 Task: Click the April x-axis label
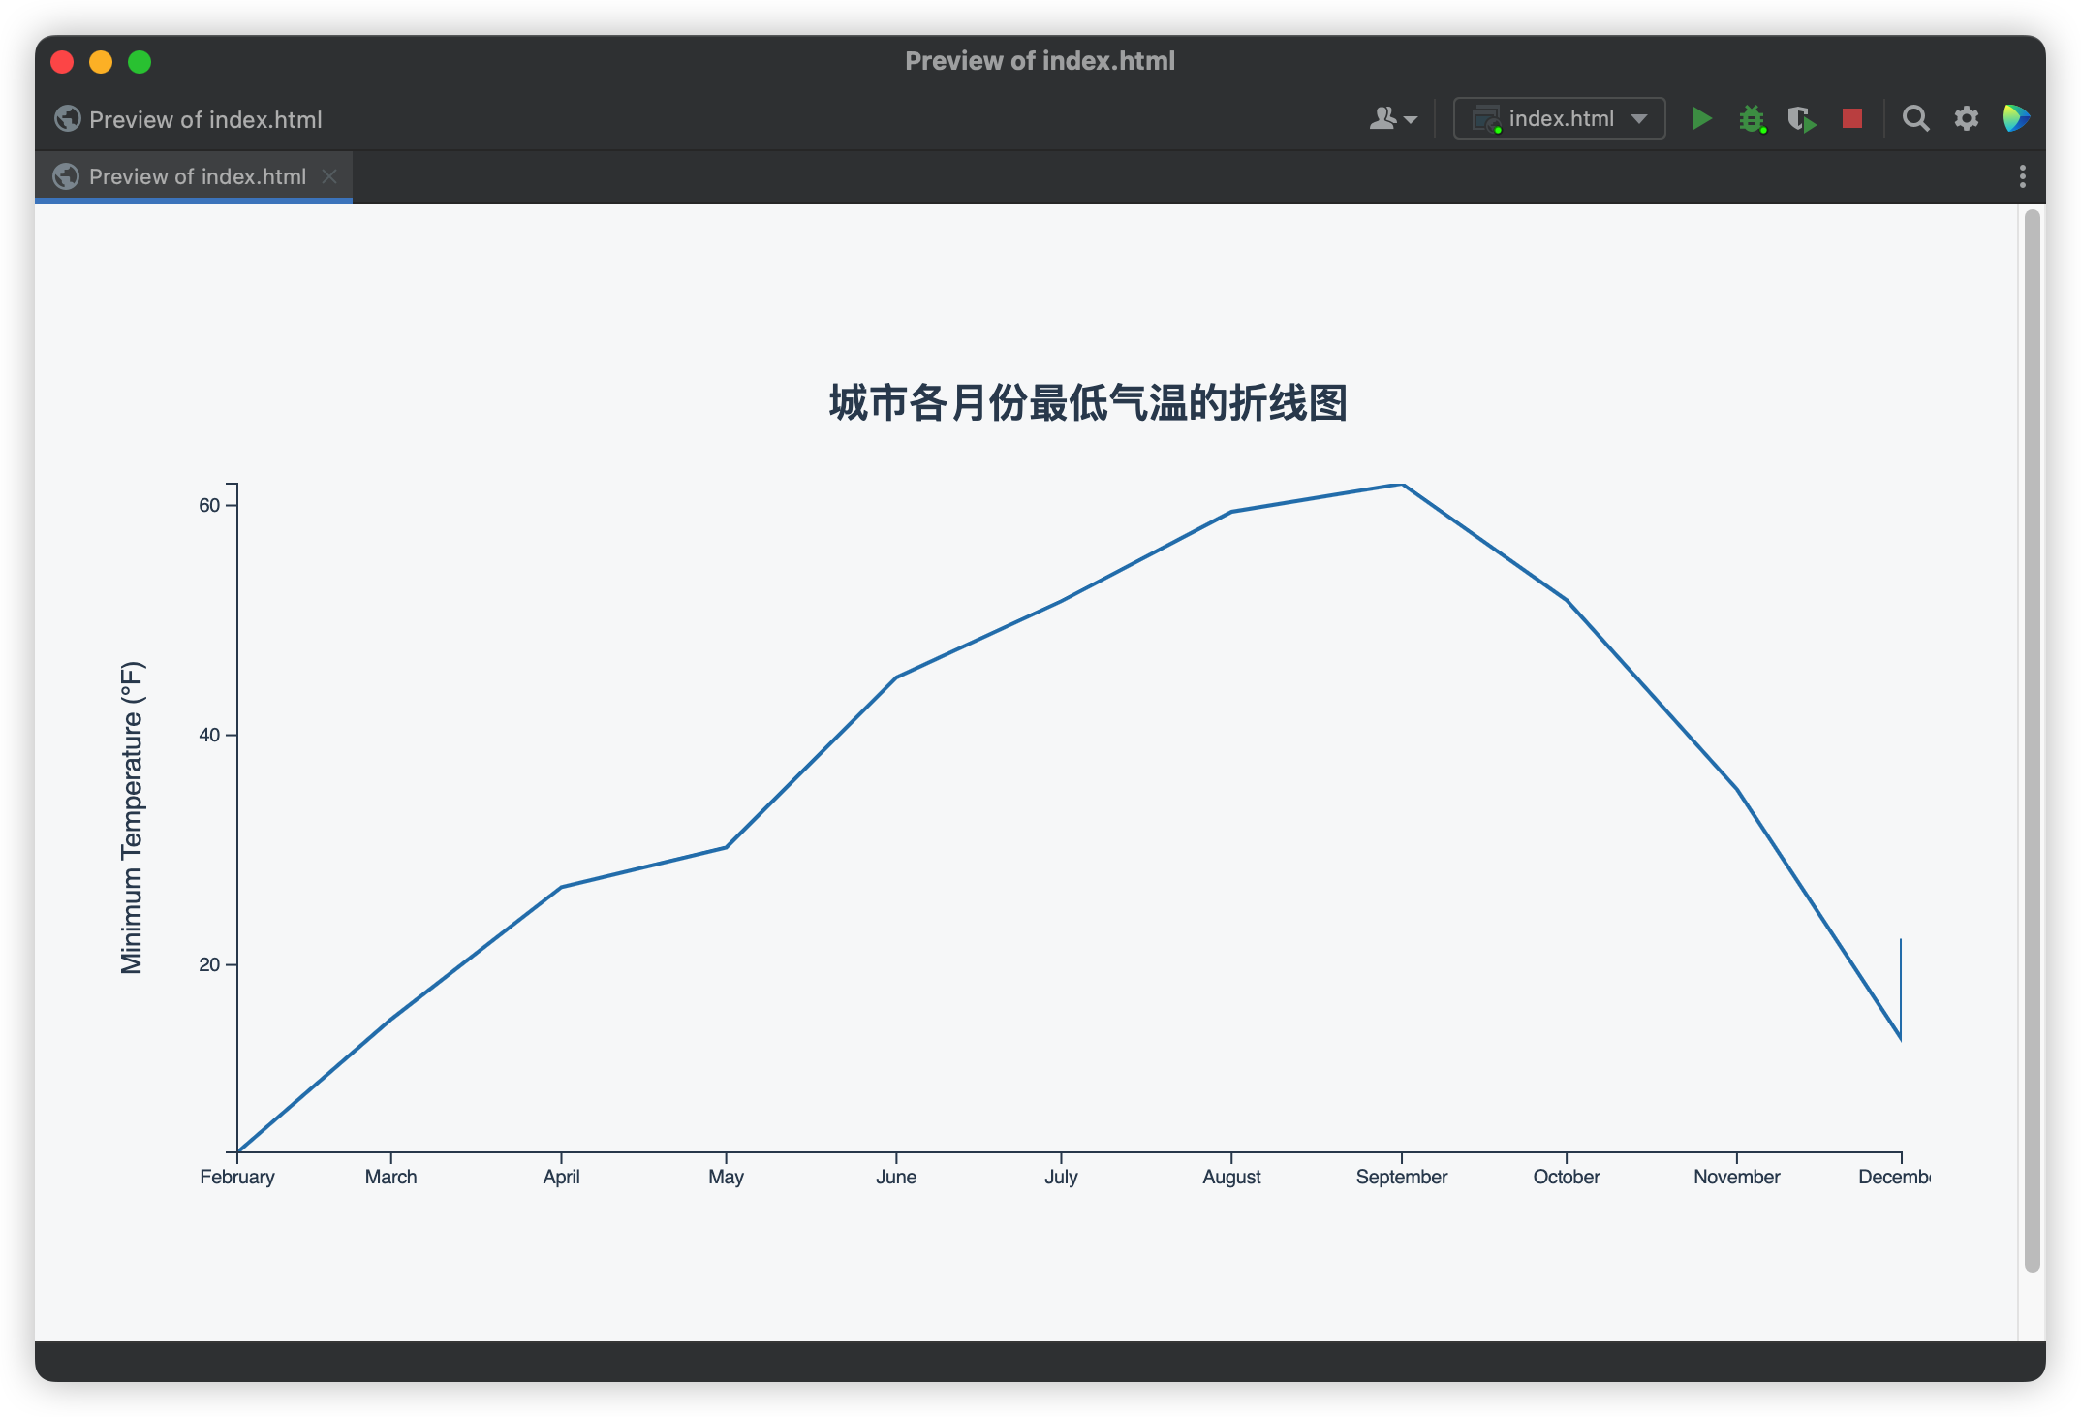tap(561, 1177)
